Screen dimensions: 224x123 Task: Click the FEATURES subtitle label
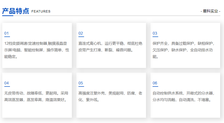point(41,11)
